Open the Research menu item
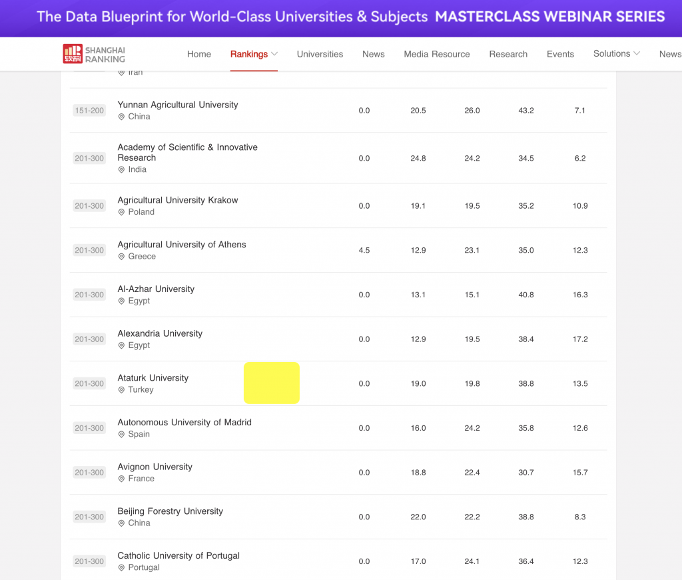 pyautogui.click(x=508, y=54)
